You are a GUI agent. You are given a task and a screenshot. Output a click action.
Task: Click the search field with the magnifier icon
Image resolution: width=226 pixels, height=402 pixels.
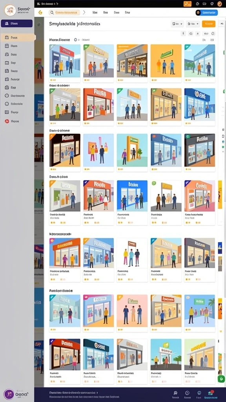click(x=64, y=12)
